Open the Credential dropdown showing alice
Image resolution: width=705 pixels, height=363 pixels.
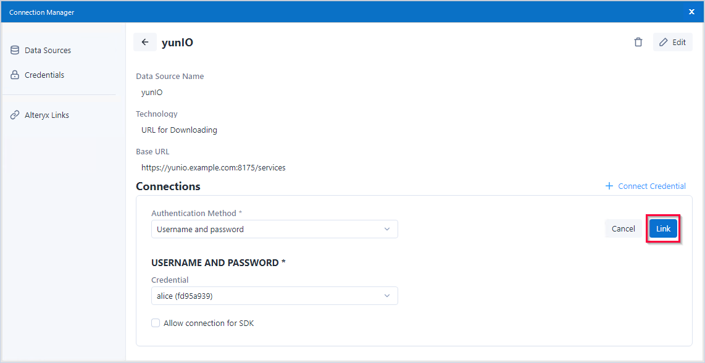coord(275,296)
